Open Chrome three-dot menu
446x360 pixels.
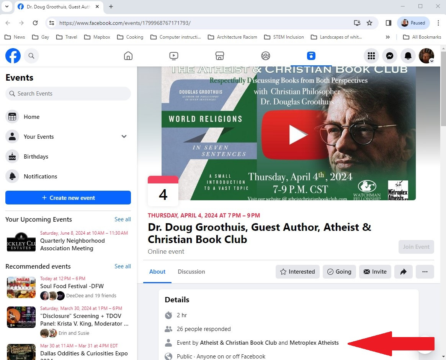[x=438, y=23]
